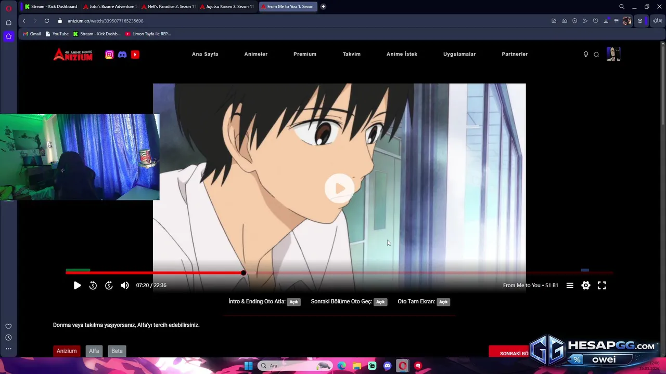The image size is (666, 374).
Task: Click the large center play overlay
Action: [x=339, y=188]
